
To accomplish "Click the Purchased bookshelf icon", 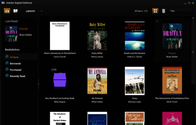I will tap(7, 69).
